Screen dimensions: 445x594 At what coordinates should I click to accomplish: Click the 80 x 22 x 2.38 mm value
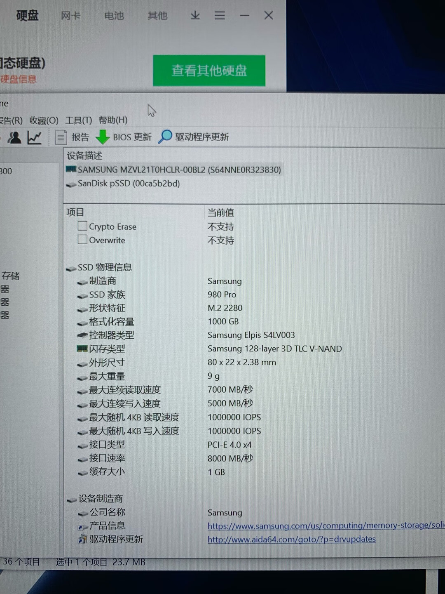[x=242, y=362]
